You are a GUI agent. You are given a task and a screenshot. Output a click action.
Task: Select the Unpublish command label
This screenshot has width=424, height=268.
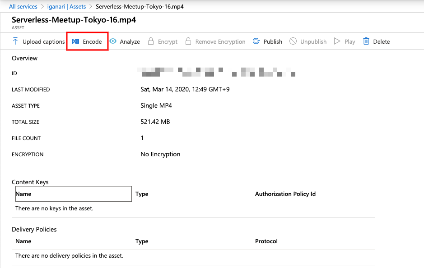pos(313,42)
